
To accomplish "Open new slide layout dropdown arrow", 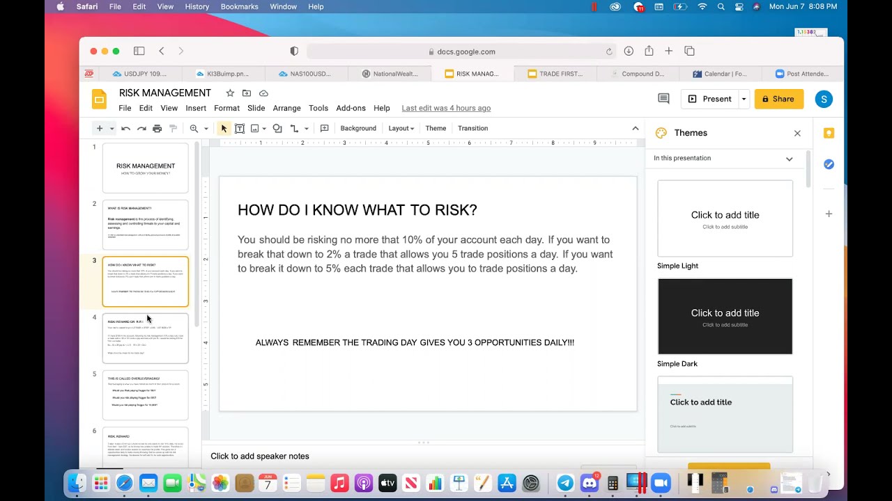I will [x=111, y=128].
